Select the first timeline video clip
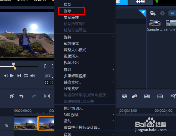 click(x=26, y=124)
